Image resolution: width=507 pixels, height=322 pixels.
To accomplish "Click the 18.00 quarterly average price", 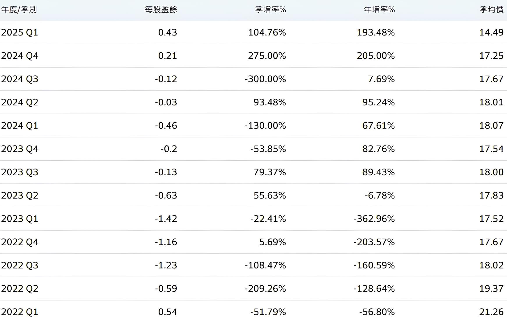I will 492,172.
